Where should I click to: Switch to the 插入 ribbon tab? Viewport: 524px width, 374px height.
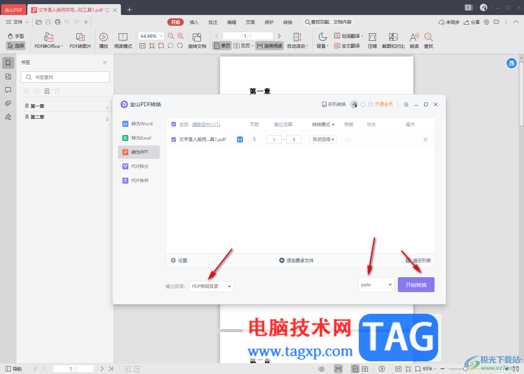point(194,22)
